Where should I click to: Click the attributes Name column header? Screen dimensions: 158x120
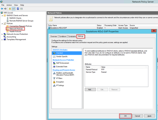92,67
